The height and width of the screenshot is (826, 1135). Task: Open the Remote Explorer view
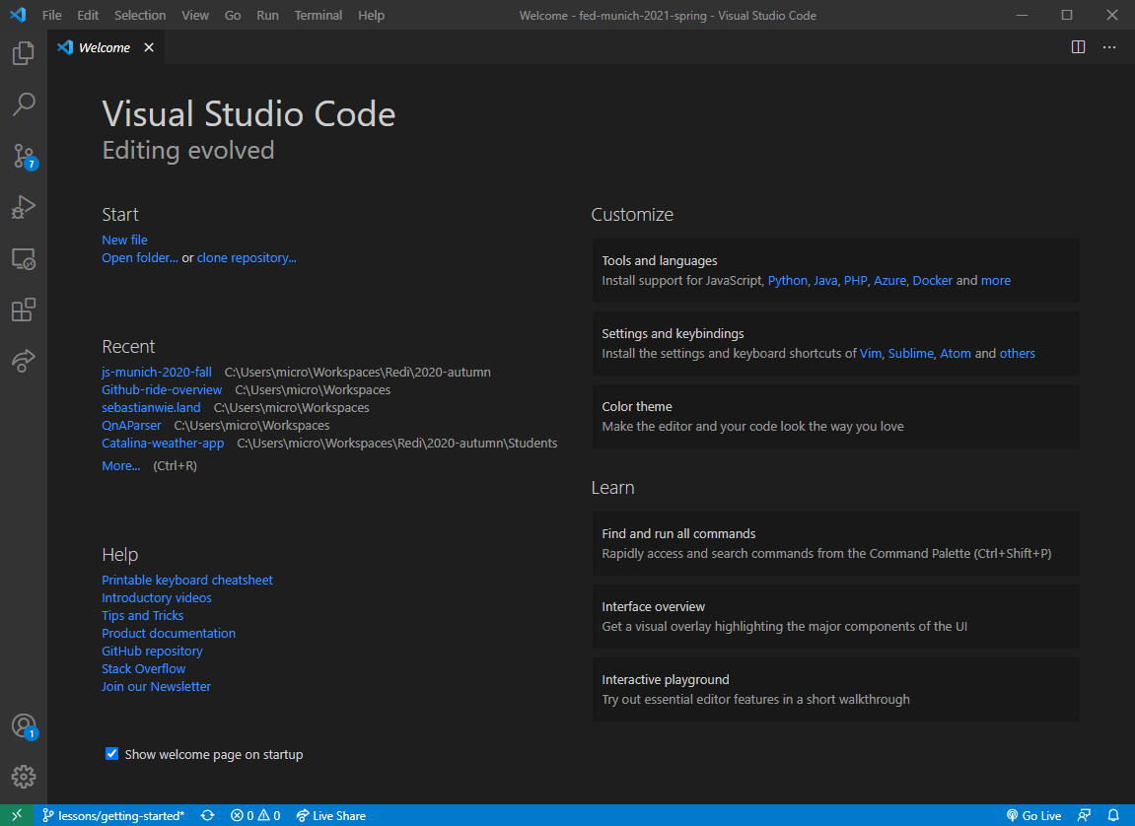point(23,258)
